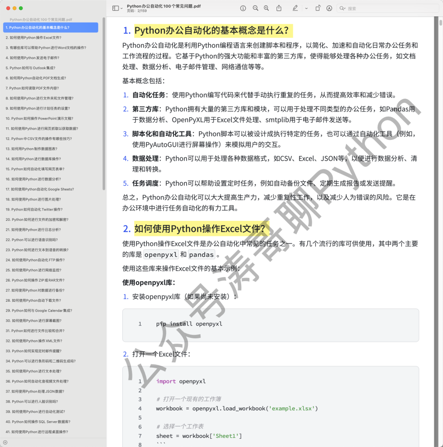This screenshot has height=447, width=443.
Task: Jump to item 16 进行数据分析
Action: pyautogui.click(x=51, y=179)
